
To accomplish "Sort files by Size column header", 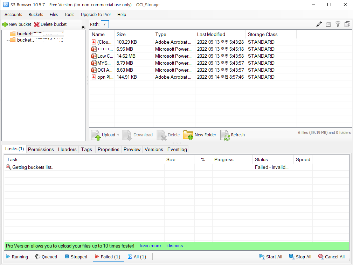I will click(133, 34).
